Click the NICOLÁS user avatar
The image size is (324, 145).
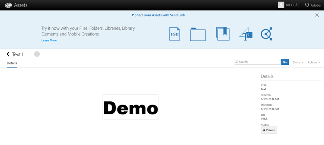coord(281,5)
